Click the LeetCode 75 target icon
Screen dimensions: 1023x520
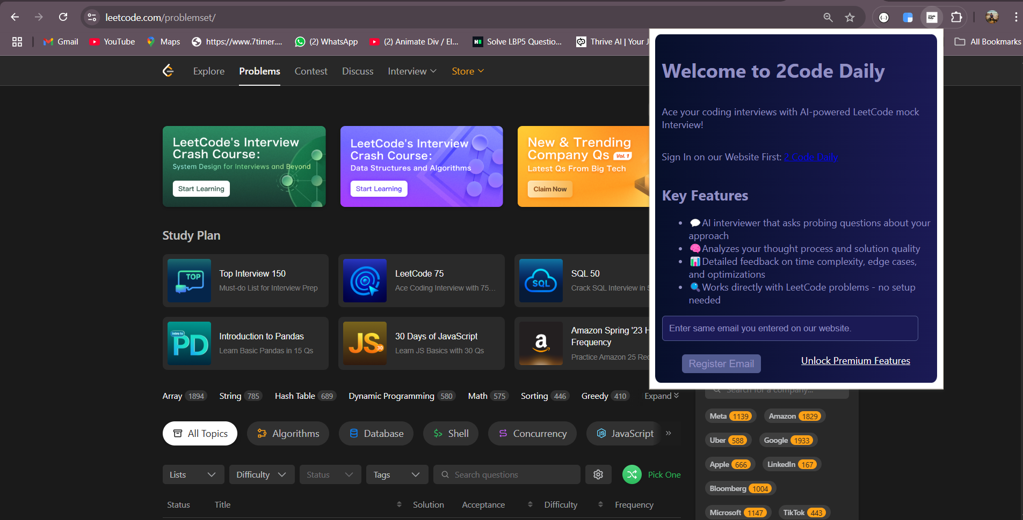tap(365, 280)
